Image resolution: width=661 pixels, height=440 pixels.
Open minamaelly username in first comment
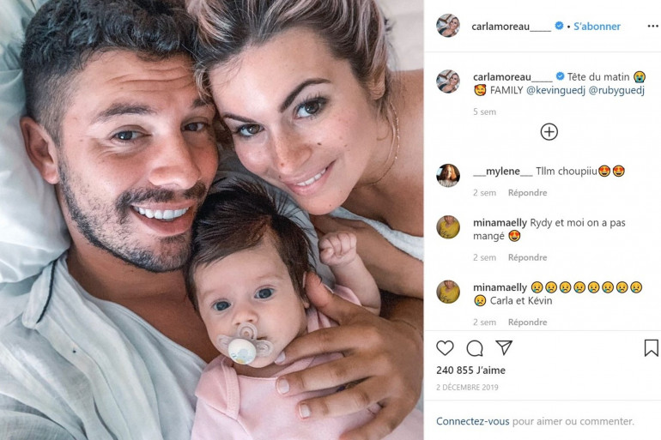[x=500, y=223]
